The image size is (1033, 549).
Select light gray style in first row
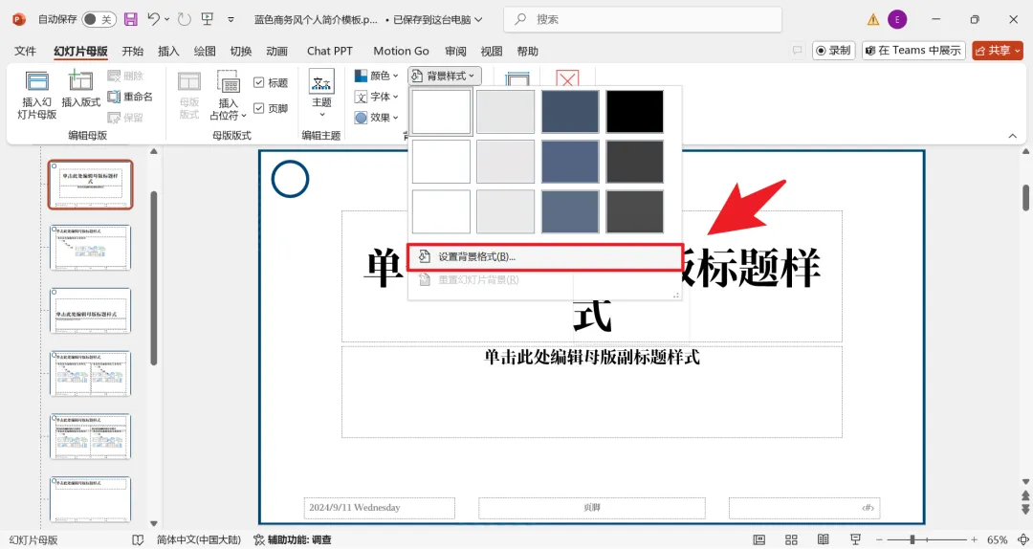[x=506, y=111]
